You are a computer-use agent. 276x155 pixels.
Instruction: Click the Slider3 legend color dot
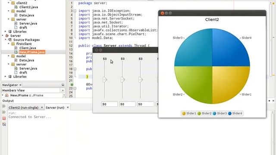214,114
